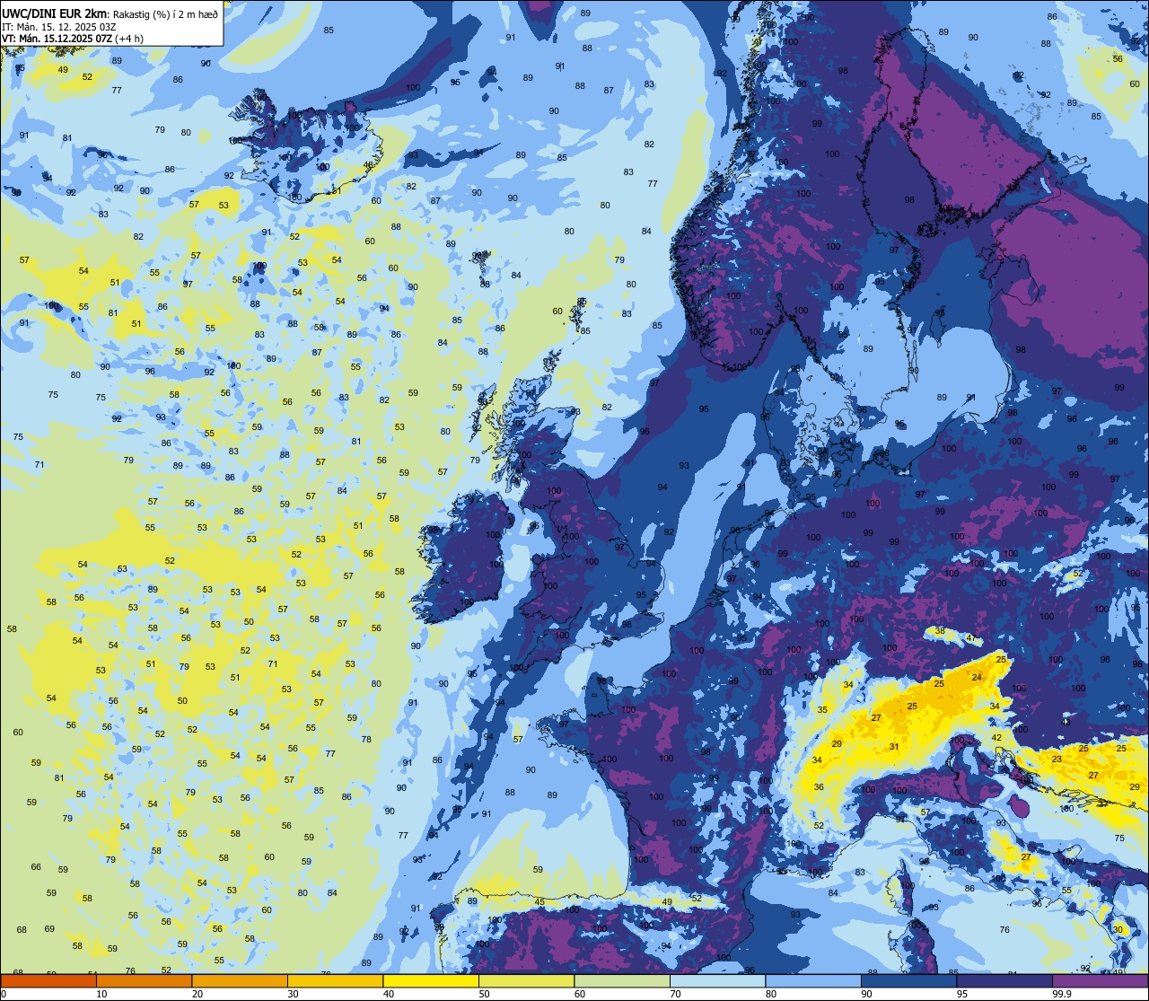
Task: Click the legend tick label "10"
Action: coord(101,994)
